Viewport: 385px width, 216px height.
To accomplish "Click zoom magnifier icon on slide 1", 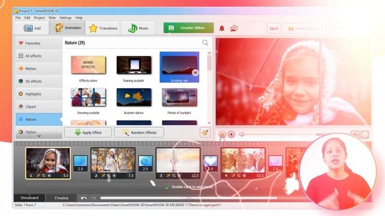I will (43, 176).
